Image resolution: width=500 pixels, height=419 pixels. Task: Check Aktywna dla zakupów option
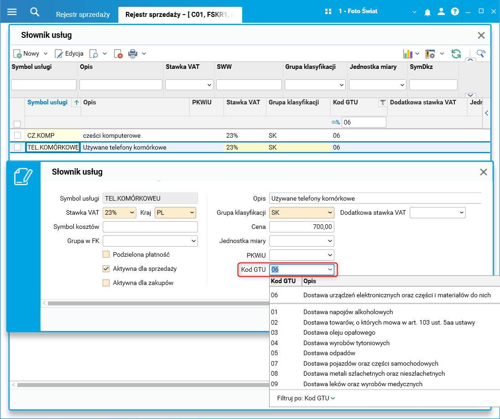[x=106, y=283]
